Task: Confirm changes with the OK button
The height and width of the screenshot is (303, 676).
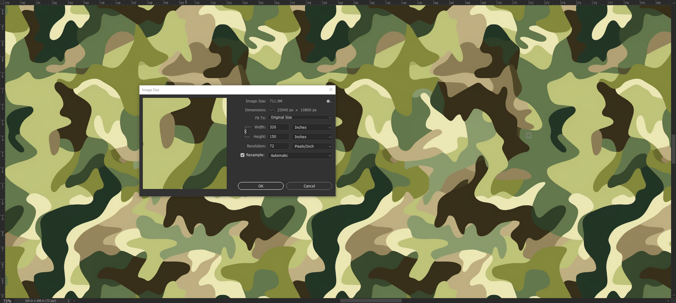Action: tap(261, 186)
